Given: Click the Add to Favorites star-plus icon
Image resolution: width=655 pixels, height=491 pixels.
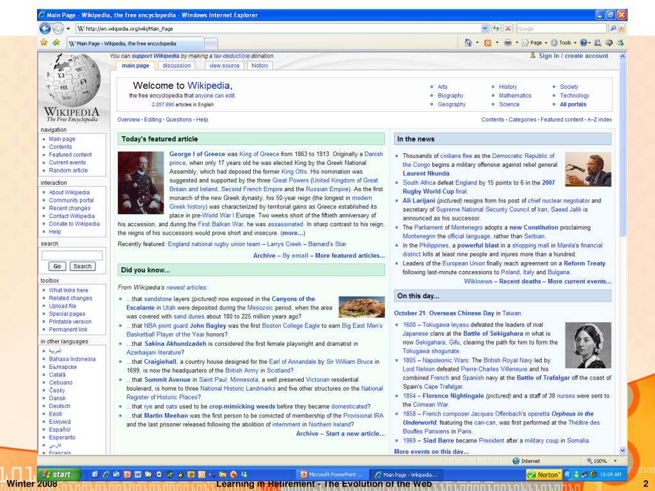Looking at the screenshot, I should [x=56, y=42].
